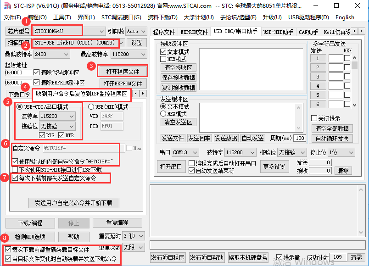Toggle 每次下载前都先发送自定义命令 checkbox
The width and height of the screenshot is (369, 267).
[15, 178]
